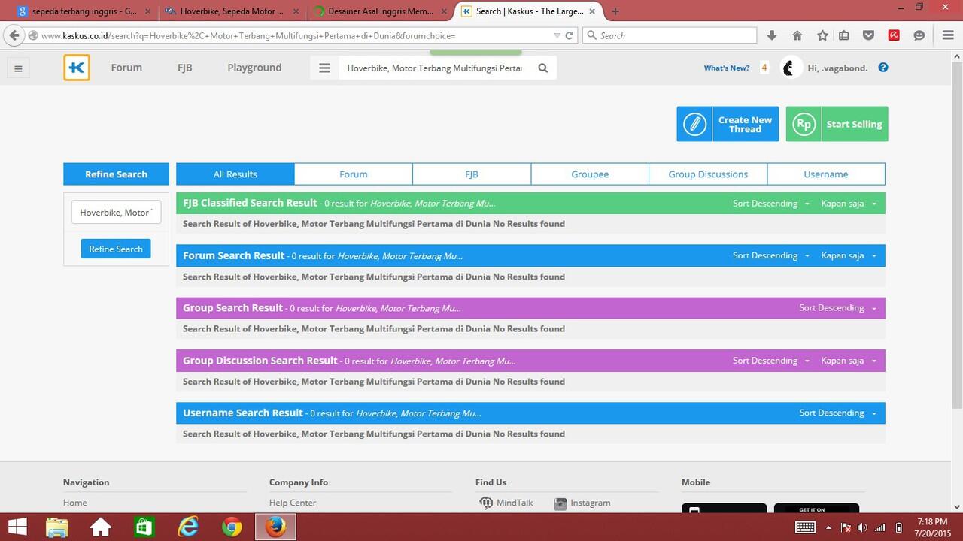Screen dimensions: 963x541
Task: Open the hamburger menu left of Kaskus logo
Action: [18, 68]
